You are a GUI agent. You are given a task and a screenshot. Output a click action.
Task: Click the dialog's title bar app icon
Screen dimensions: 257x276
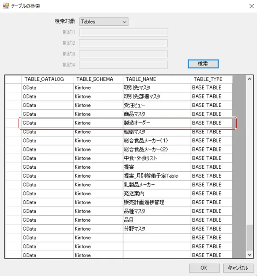point(6,6)
